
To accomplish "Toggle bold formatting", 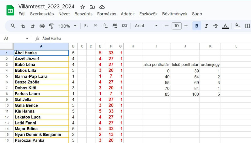I will (197, 26).
